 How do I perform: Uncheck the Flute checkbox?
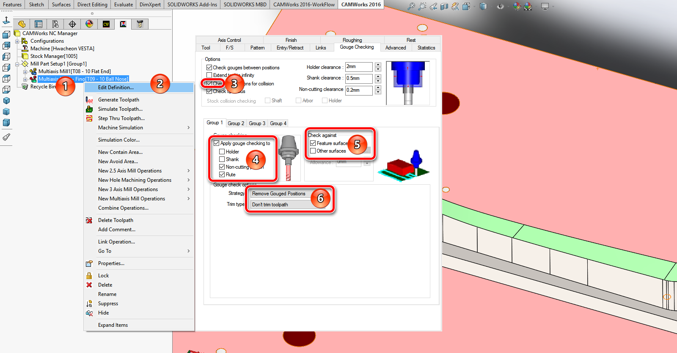222,175
